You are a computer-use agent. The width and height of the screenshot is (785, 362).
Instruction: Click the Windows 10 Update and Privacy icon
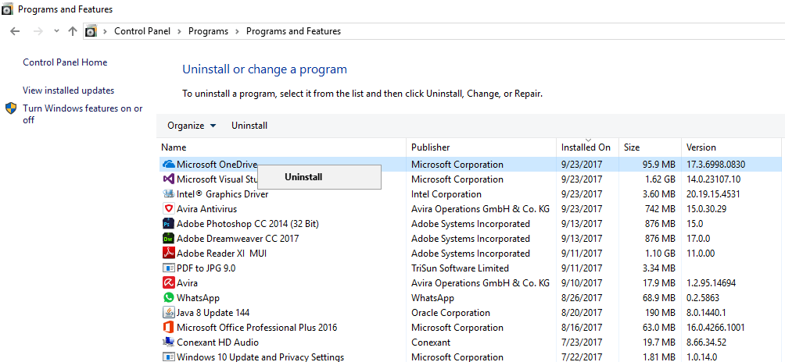coord(168,357)
